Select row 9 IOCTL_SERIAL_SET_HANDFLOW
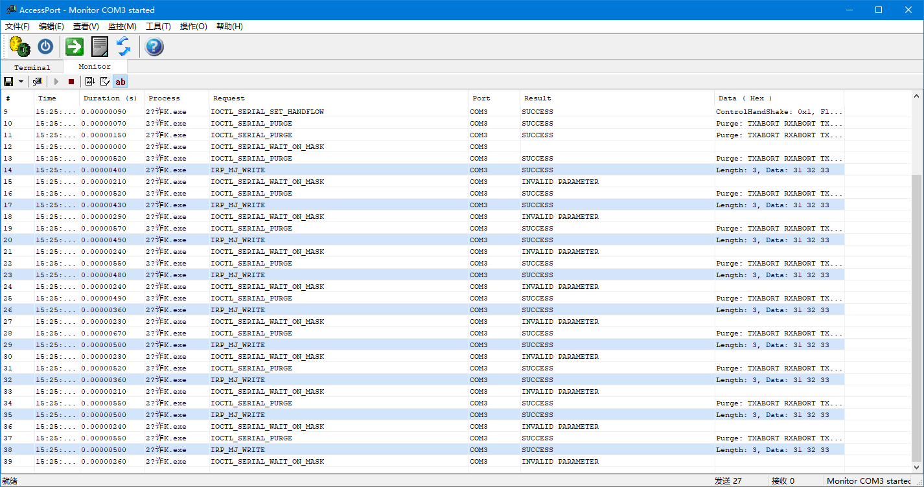 coord(422,112)
